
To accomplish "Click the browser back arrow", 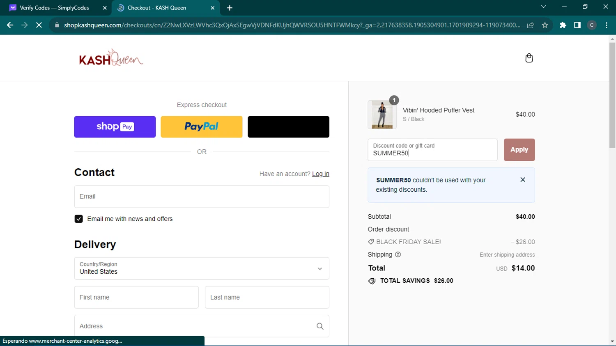I will pos(10,25).
